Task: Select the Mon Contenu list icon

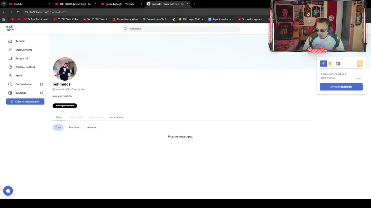Action: click(x=10, y=50)
